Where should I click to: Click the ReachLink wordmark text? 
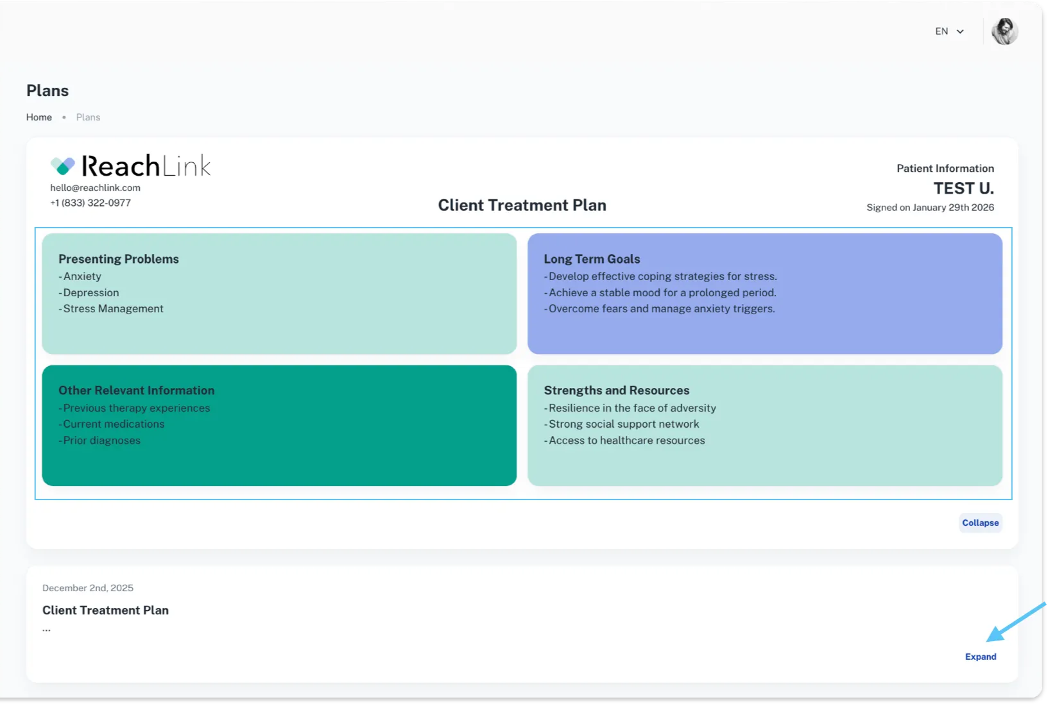point(146,166)
